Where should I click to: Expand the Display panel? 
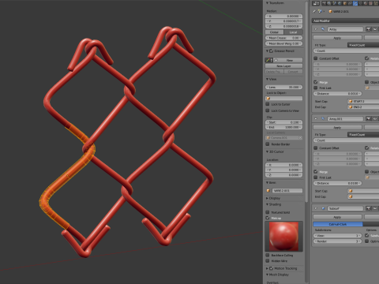[x=267, y=198]
